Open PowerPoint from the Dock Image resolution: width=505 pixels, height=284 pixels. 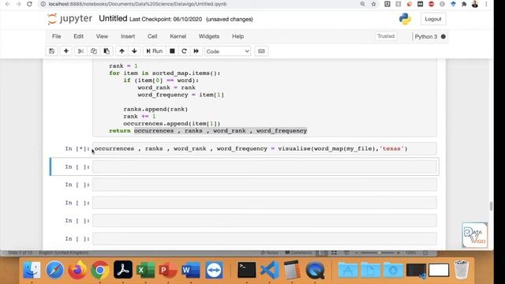click(168, 270)
